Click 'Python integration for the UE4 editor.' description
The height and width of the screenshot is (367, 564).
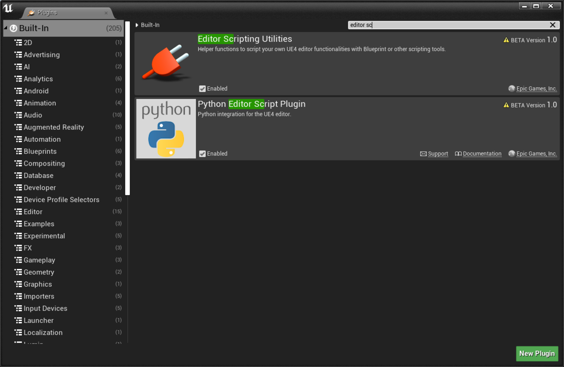[244, 114]
